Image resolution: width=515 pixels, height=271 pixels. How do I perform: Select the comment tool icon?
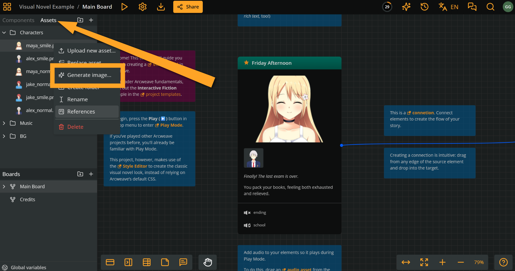click(183, 262)
